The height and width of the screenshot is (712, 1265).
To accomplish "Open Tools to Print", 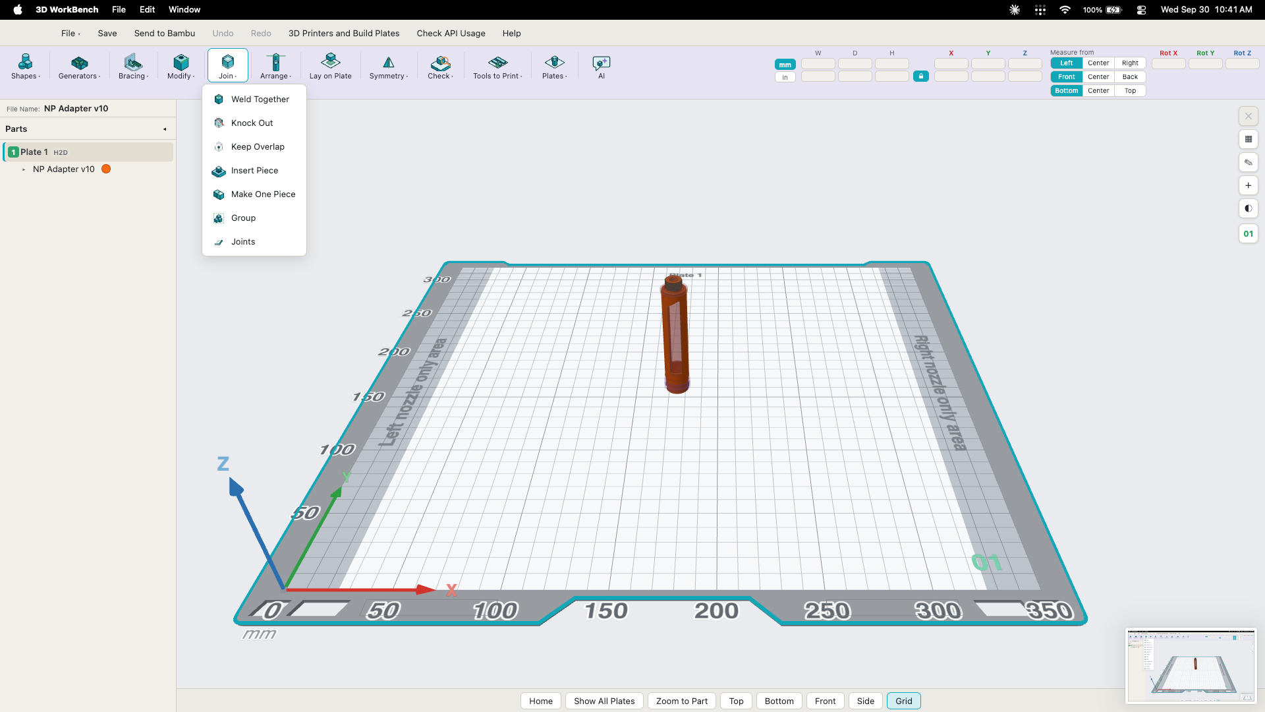I will 497,66.
